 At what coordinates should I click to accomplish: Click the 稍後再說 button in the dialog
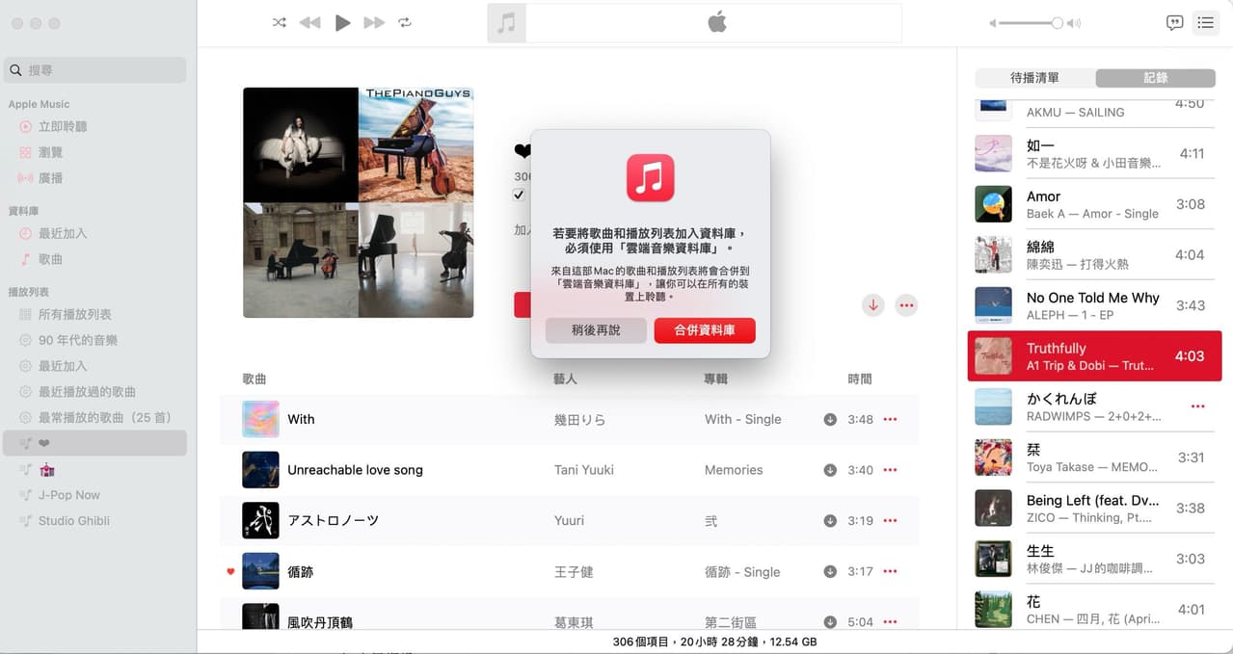(x=596, y=330)
